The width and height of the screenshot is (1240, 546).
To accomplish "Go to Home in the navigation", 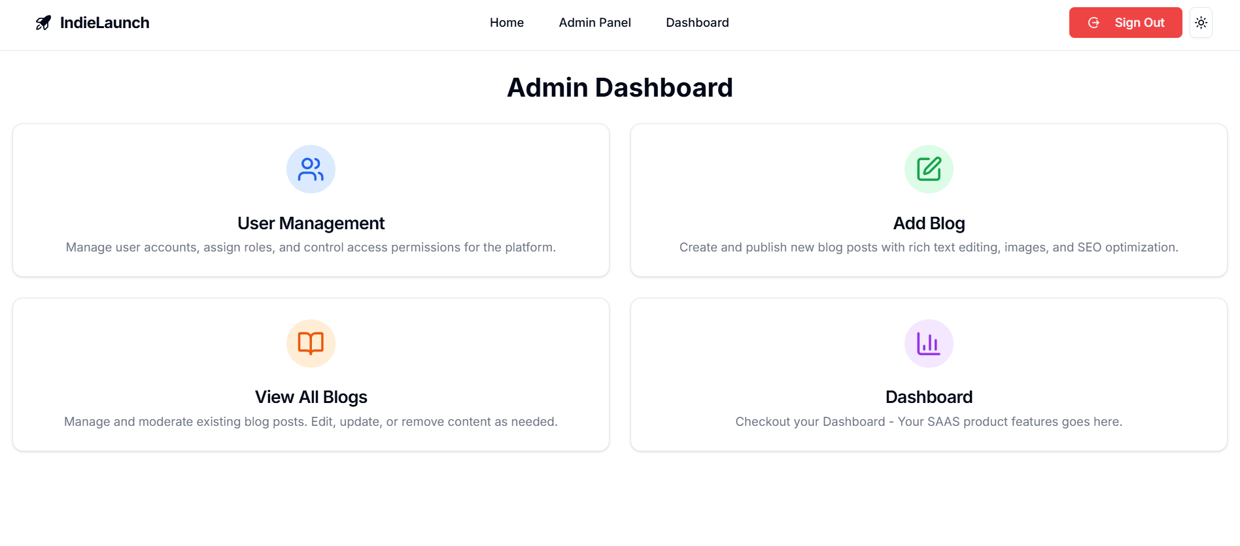I will 507,23.
